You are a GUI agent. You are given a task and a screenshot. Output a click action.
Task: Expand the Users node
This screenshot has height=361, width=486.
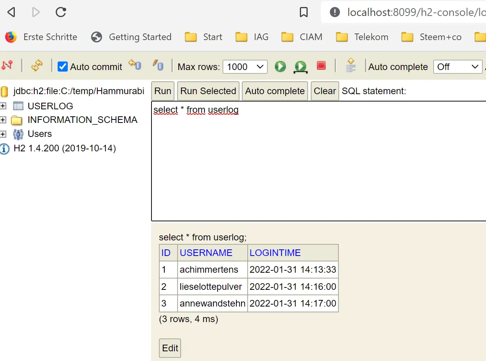[3, 134]
